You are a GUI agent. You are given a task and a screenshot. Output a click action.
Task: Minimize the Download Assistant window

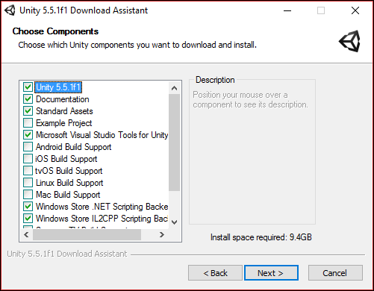[287, 10]
